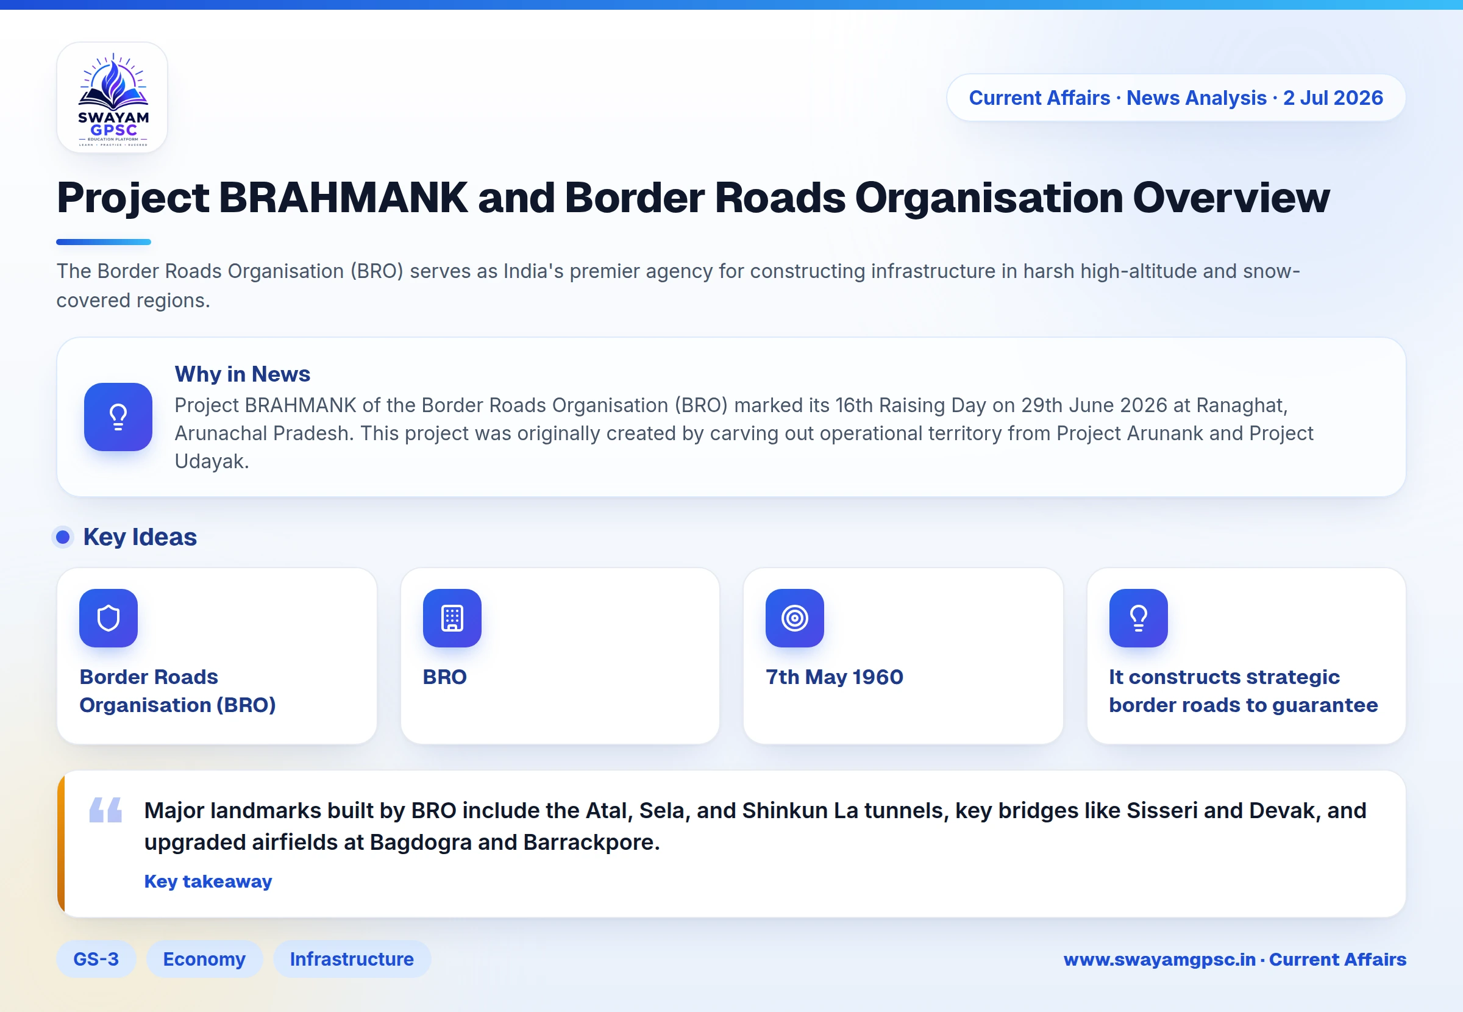Click the blue dot beside Key Ideas
The width and height of the screenshot is (1463, 1012).
[x=62, y=537]
